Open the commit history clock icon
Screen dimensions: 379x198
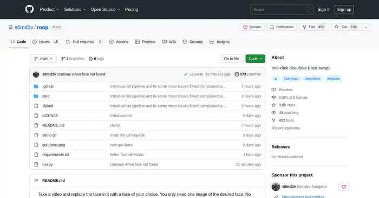click(x=237, y=74)
